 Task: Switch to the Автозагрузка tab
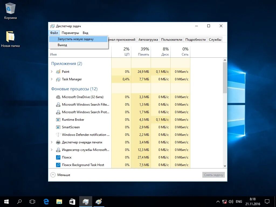click(148, 40)
